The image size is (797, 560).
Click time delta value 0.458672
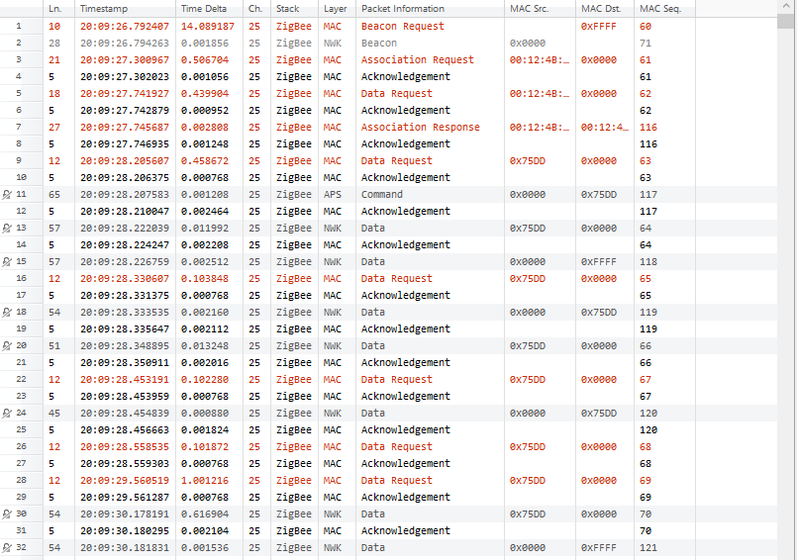pyautogui.click(x=205, y=161)
